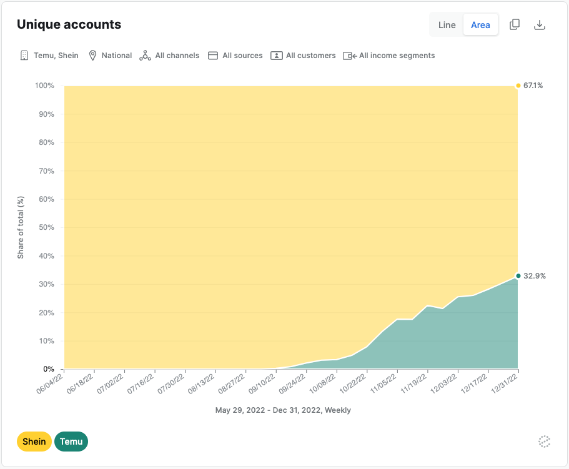Click the 32.9% Temu value label
The image size is (569, 469).
[x=535, y=275]
